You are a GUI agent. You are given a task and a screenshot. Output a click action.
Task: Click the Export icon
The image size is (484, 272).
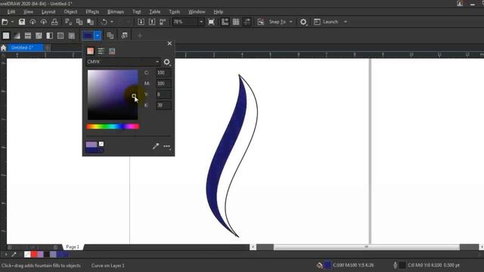click(x=152, y=22)
